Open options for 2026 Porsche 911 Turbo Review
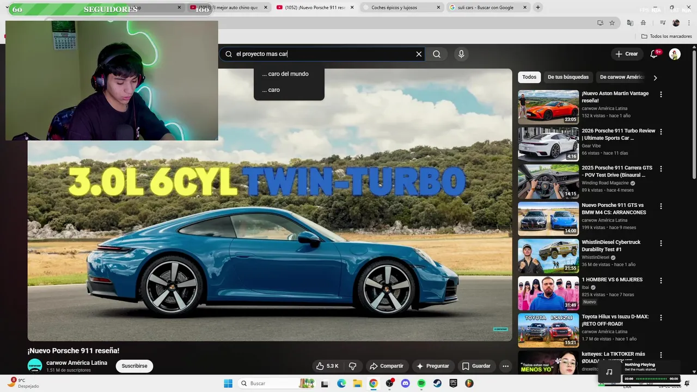The height and width of the screenshot is (392, 697). [661, 132]
